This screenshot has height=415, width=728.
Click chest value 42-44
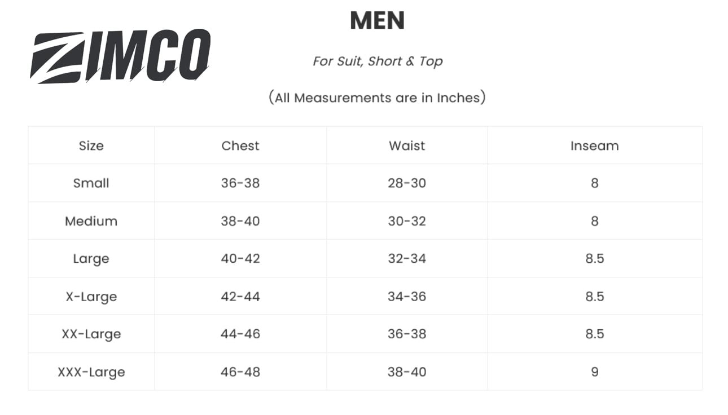pyautogui.click(x=240, y=297)
